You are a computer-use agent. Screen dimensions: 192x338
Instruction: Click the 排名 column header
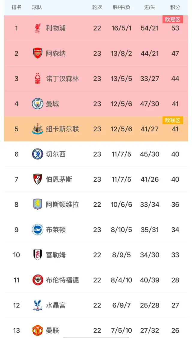pos(16,7)
